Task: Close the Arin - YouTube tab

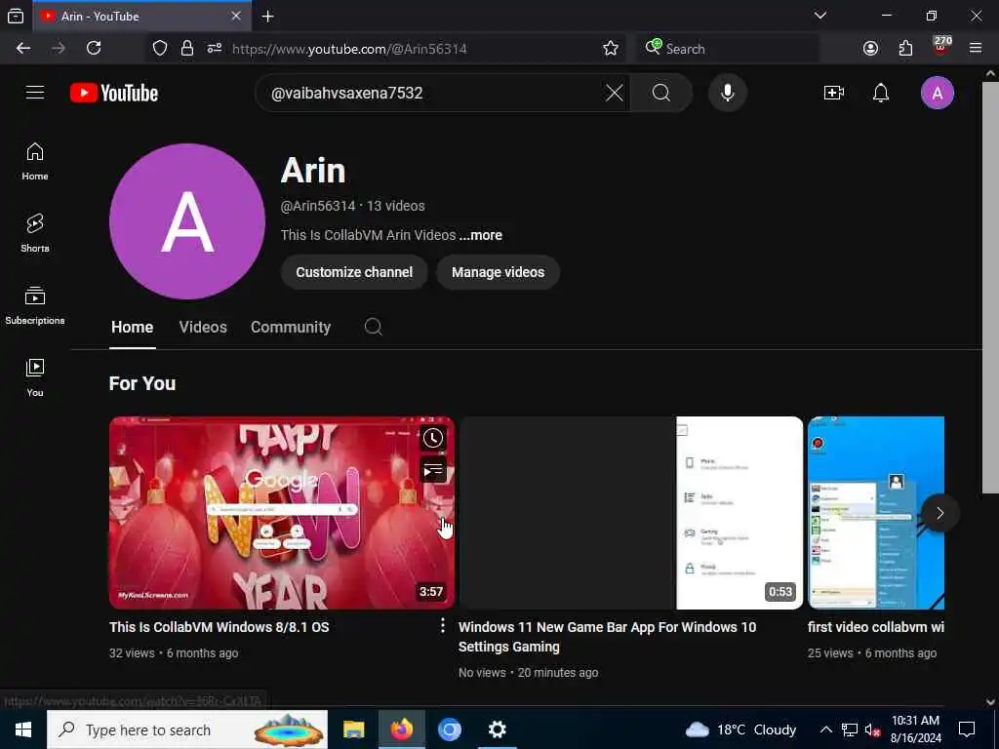Action: point(236,16)
